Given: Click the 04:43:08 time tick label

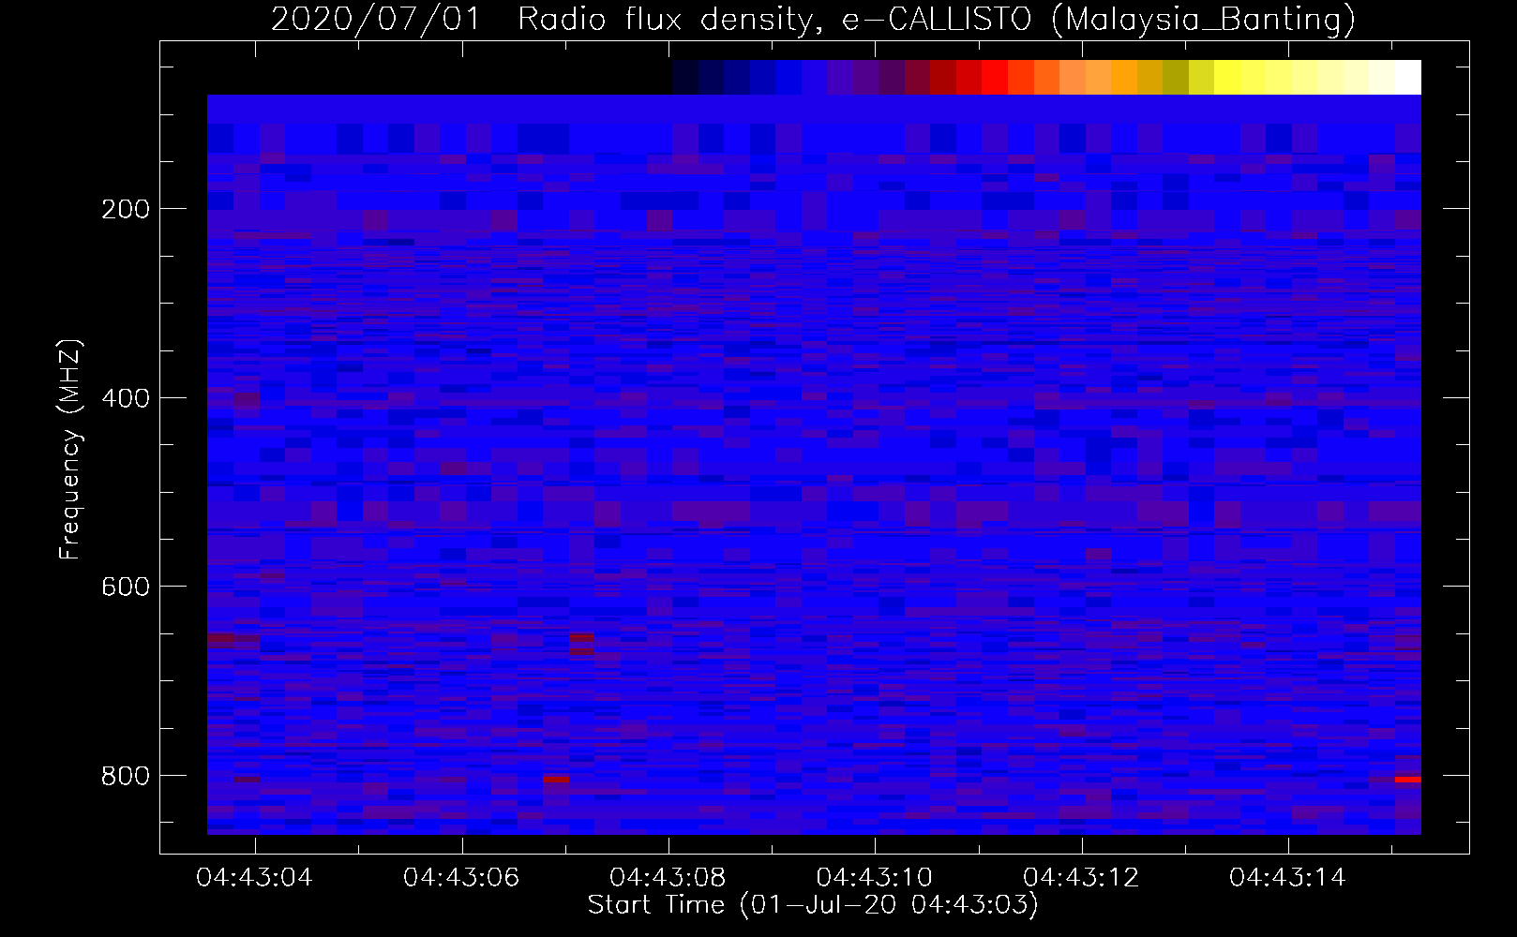Looking at the screenshot, I should [x=668, y=878].
